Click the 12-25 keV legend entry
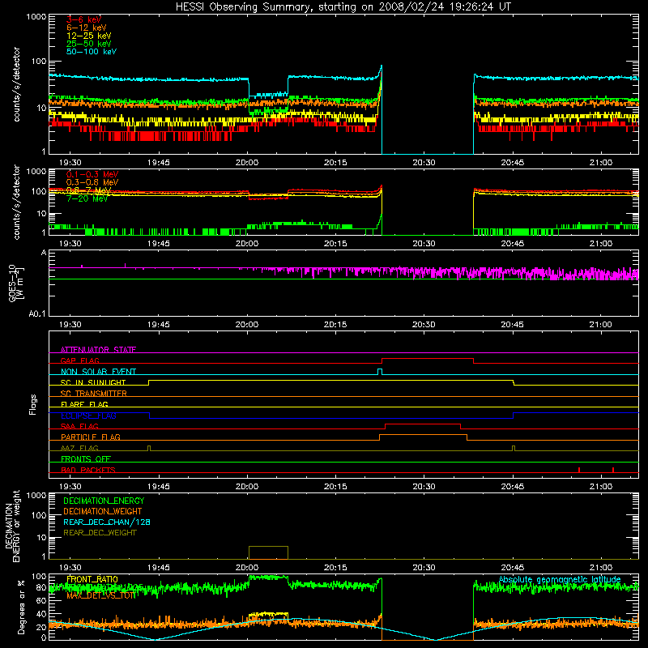The height and width of the screenshot is (648, 648). point(89,36)
